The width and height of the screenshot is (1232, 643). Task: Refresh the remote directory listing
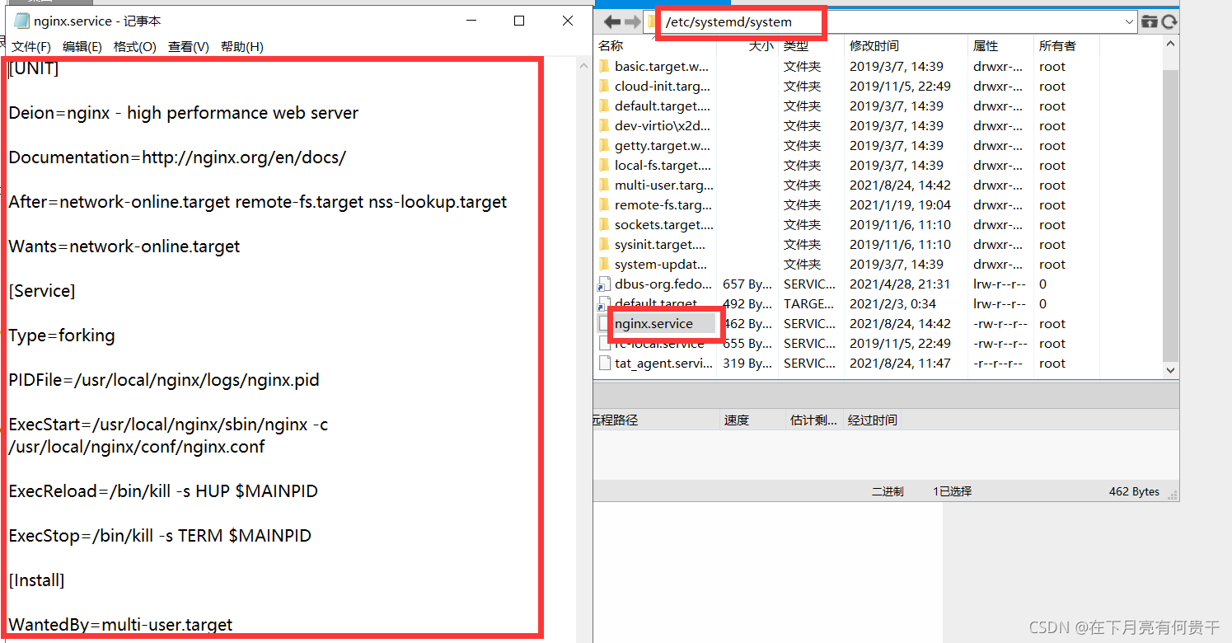pos(1169,22)
